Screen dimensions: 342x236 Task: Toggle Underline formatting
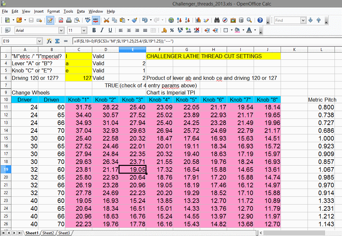click(110, 30)
